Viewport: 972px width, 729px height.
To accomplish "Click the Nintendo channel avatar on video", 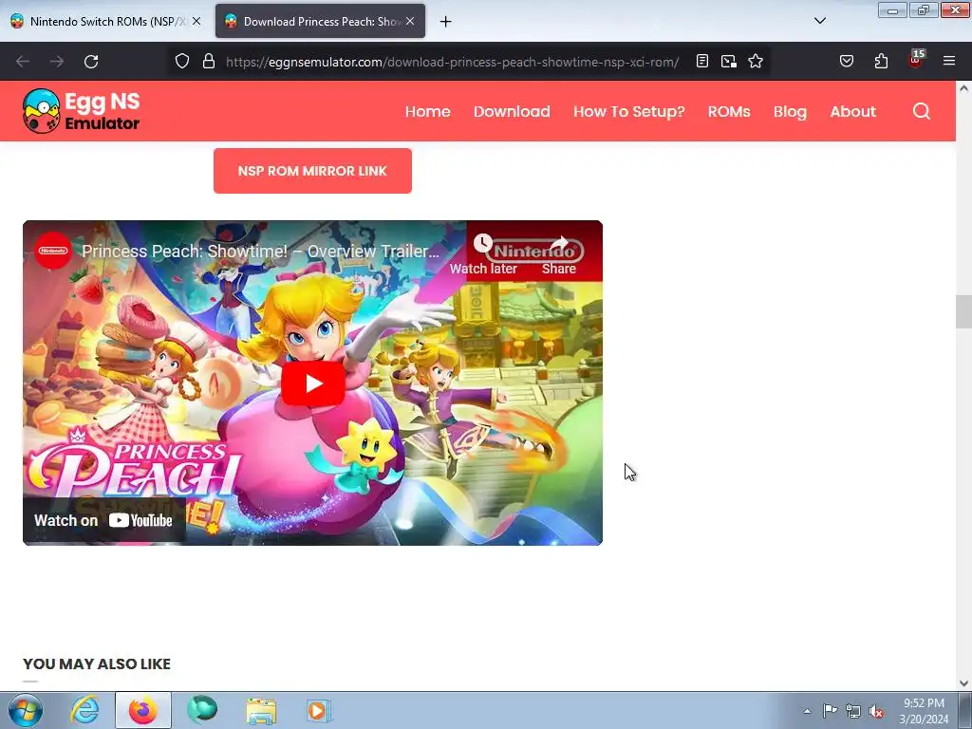I will (x=53, y=251).
